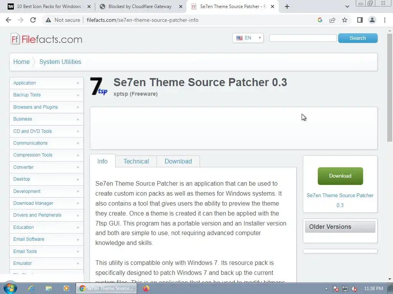Close the 10 Best Icon Packs tab
The width and height of the screenshot is (393, 294).
coord(89,7)
